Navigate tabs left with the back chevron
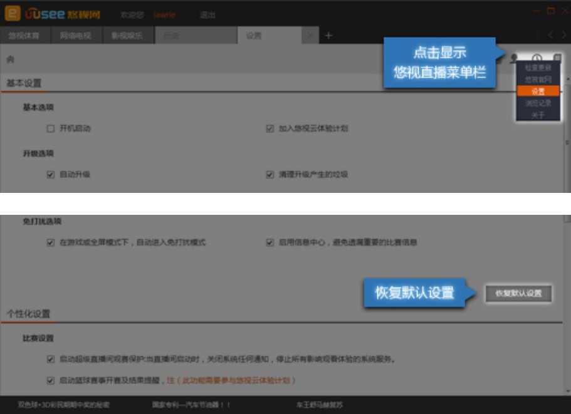Screen dimensions: 571x414 [x=550, y=35]
